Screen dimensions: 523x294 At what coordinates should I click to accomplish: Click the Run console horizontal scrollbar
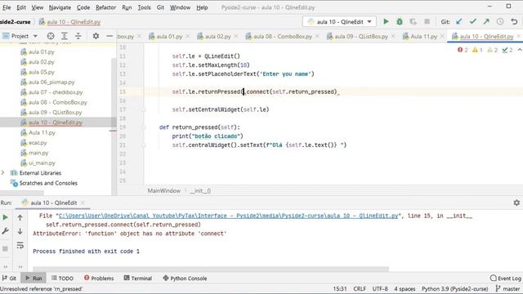[x=211, y=269]
